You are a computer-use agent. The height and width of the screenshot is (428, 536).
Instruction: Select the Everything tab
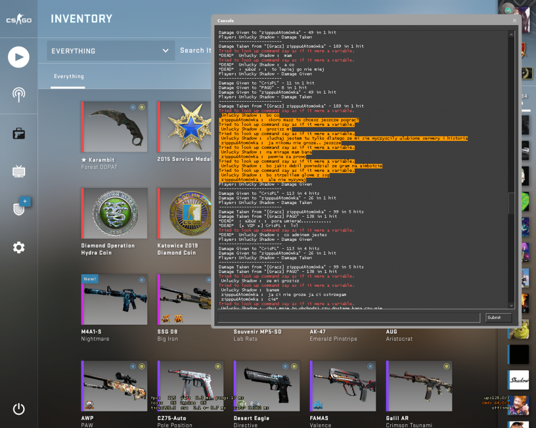[x=69, y=77]
